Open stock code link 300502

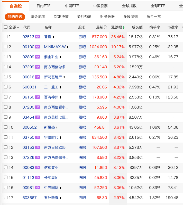(30, 127)
